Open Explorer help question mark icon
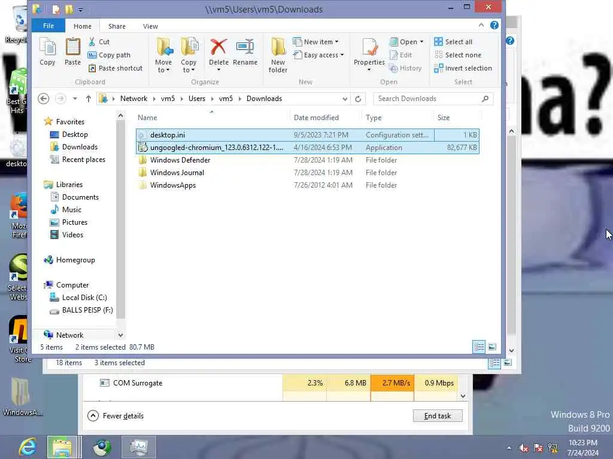Image resolution: width=613 pixels, height=459 pixels. 494,25
